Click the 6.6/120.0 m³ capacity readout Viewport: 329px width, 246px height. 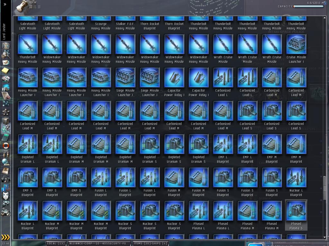tap(316, 3)
